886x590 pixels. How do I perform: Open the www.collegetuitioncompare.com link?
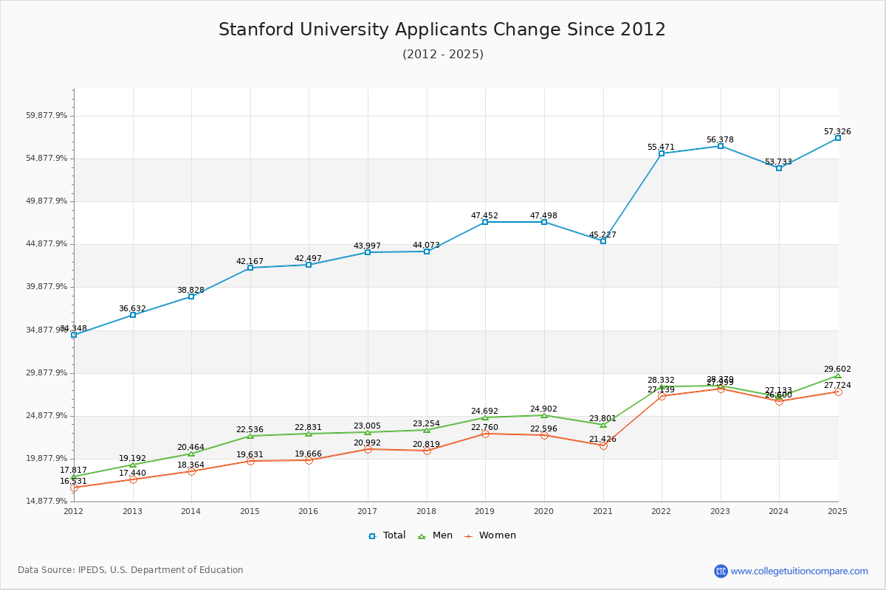(x=799, y=571)
